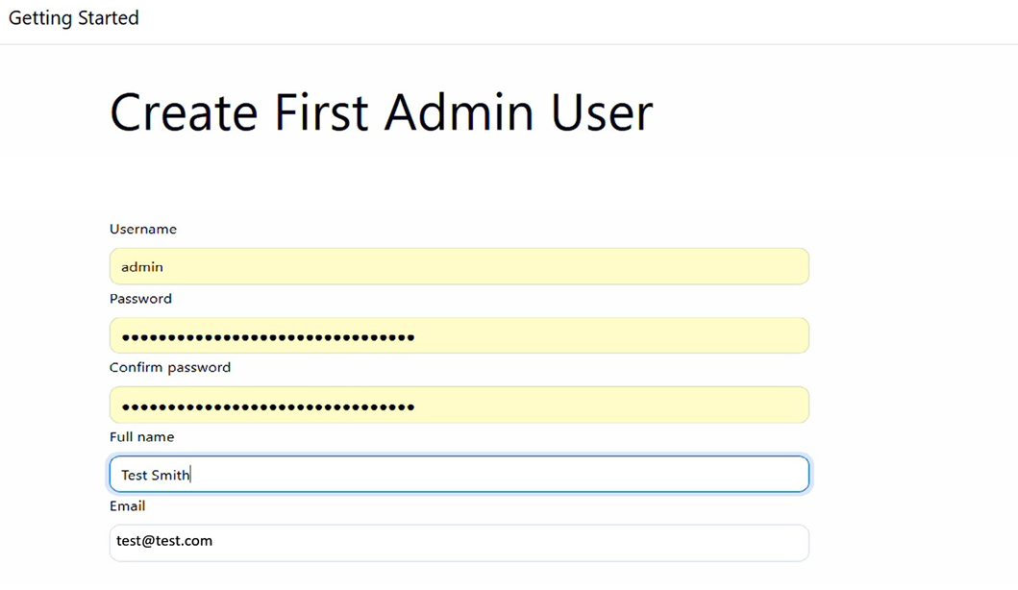Place cursor on "admin" text in Username
Viewport: 1018px width, 590px height.
(x=142, y=267)
